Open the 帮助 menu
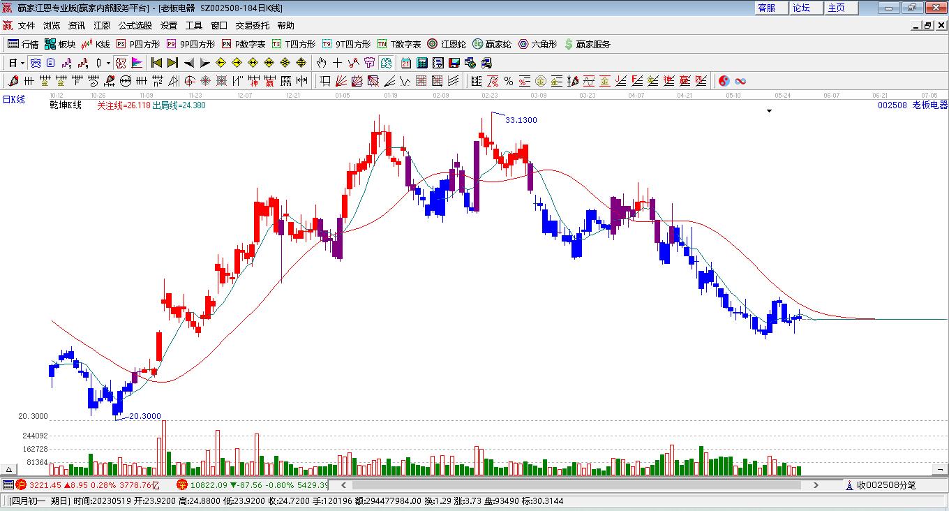 coord(285,26)
